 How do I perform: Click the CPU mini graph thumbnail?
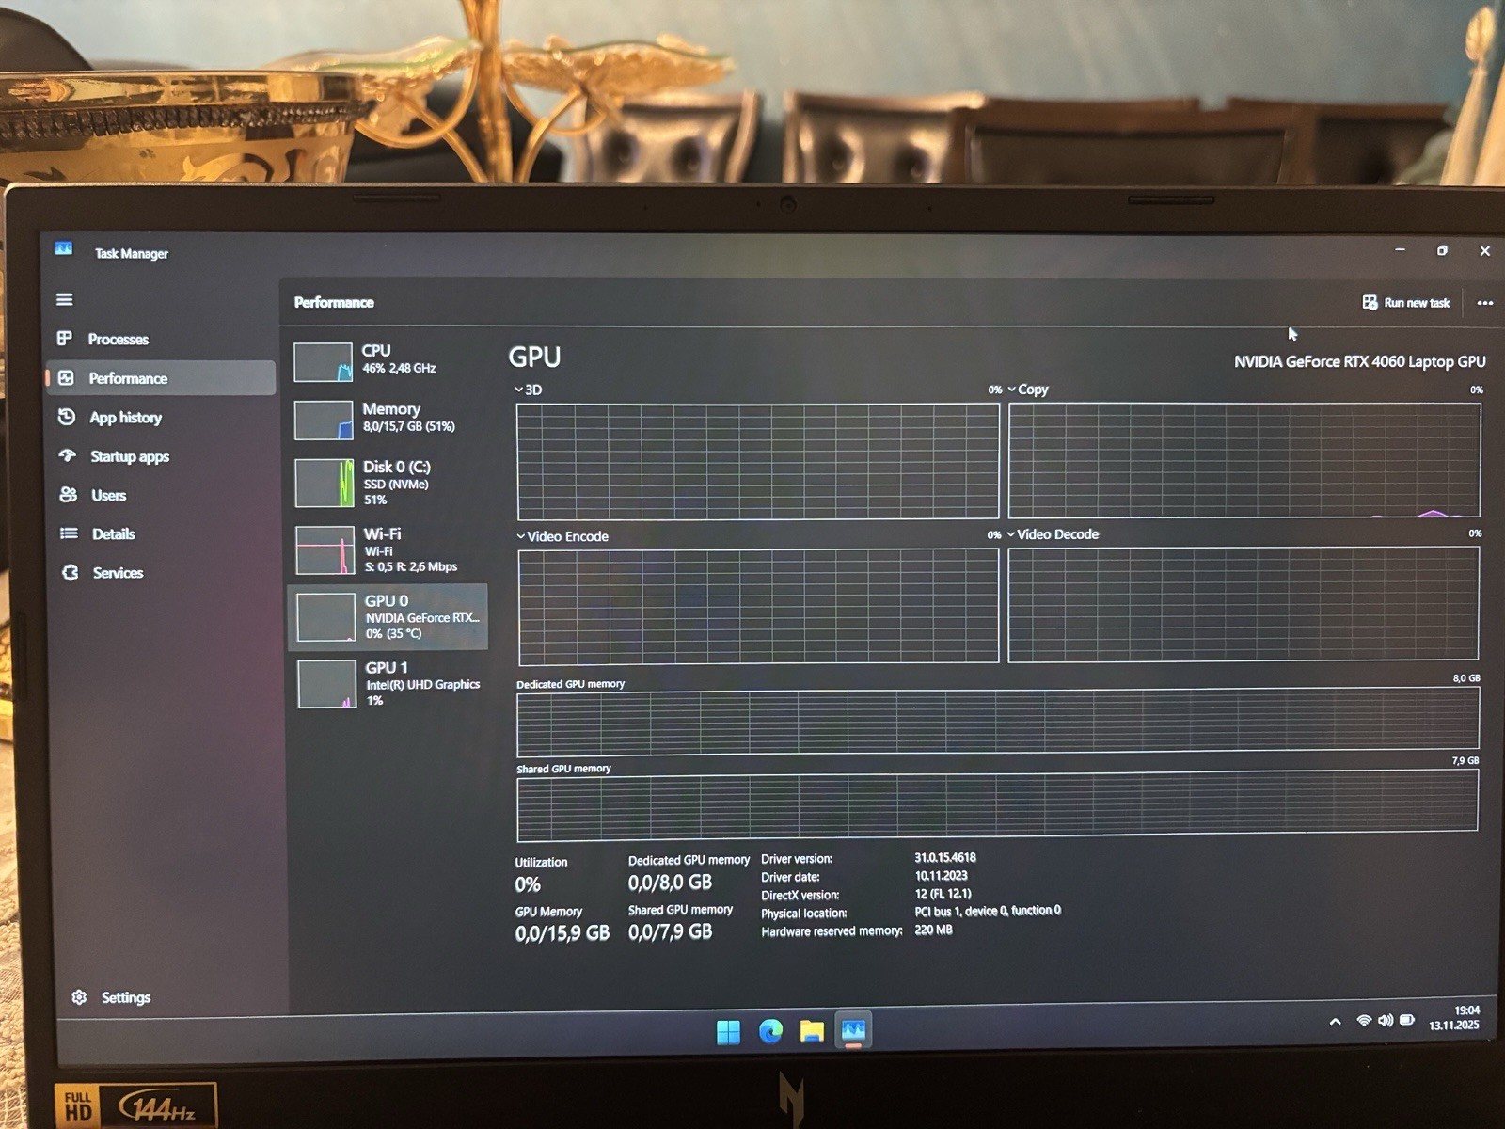click(323, 362)
